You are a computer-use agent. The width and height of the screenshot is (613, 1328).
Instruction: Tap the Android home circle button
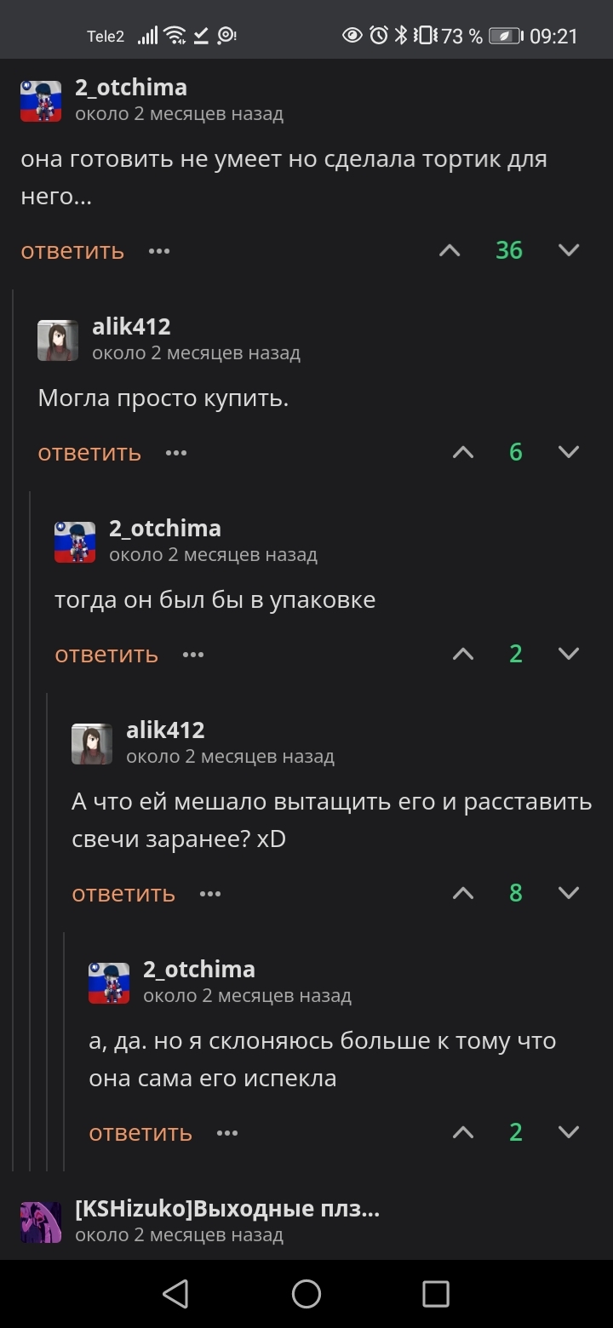point(306,1294)
